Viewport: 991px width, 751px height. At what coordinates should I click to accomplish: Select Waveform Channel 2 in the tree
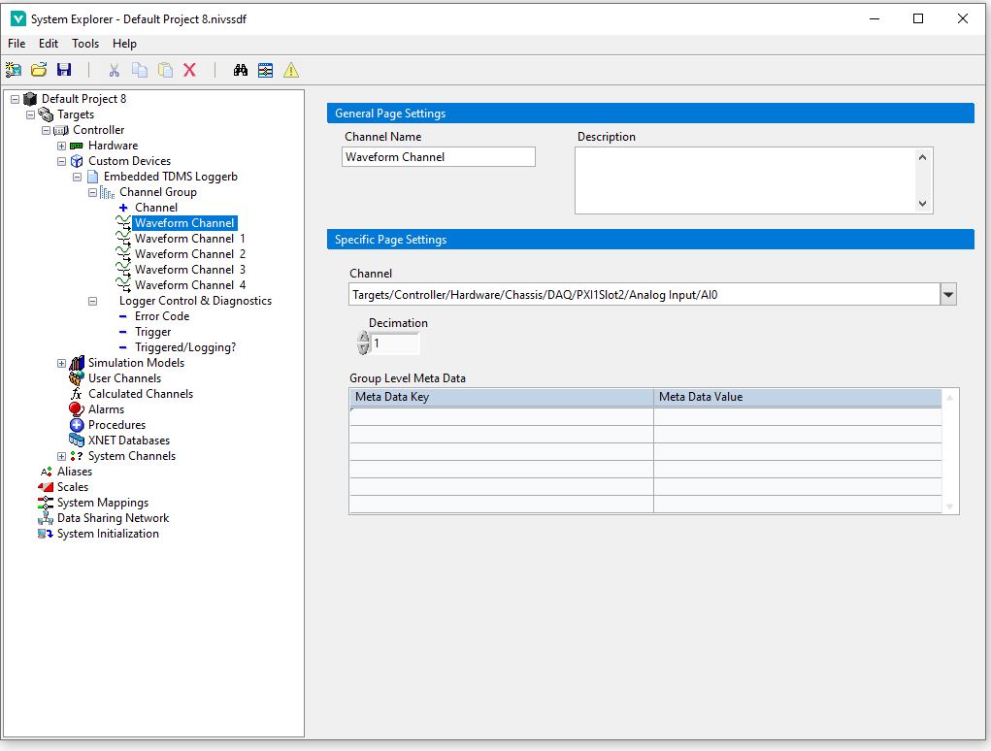[189, 254]
